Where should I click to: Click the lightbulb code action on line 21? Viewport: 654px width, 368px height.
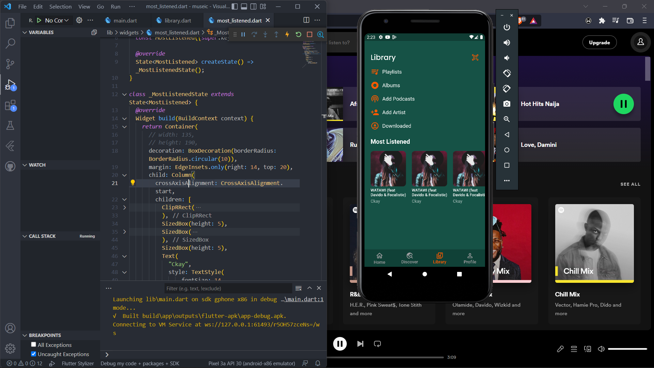[133, 183]
